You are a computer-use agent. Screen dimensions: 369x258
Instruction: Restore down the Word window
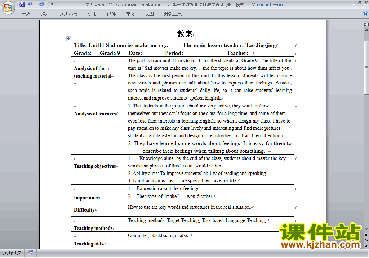360,3
